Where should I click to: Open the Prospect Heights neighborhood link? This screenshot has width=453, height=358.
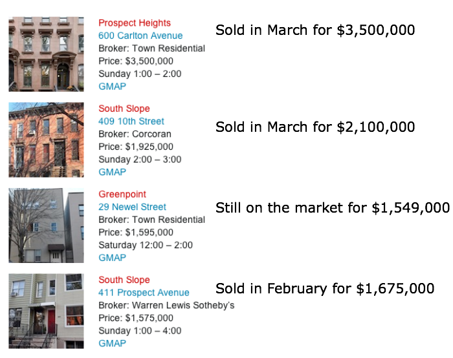tap(135, 23)
